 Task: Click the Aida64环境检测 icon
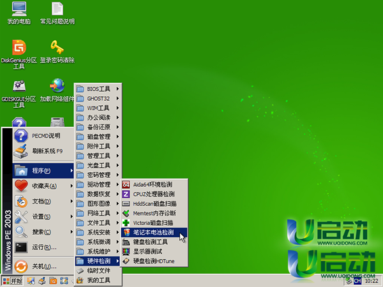(126, 184)
